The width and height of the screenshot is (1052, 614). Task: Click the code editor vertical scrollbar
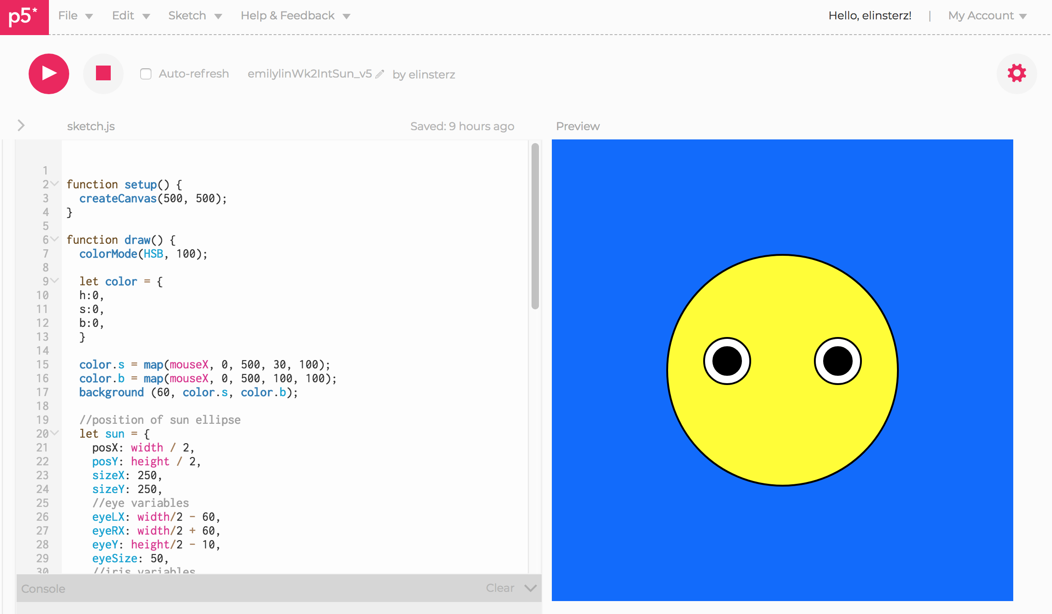[535, 226]
